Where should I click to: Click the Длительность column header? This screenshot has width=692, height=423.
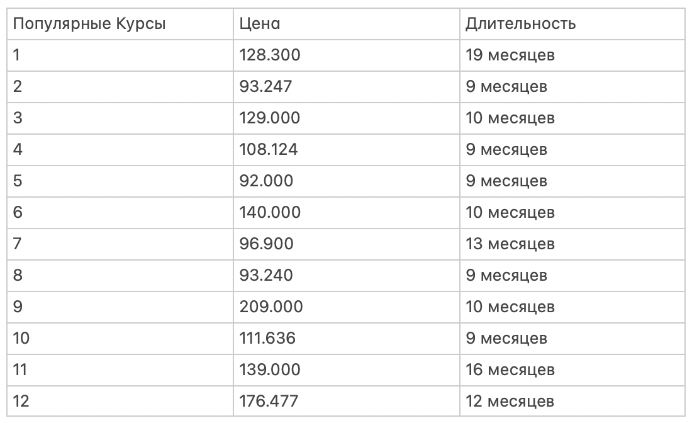pyautogui.click(x=520, y=24)
